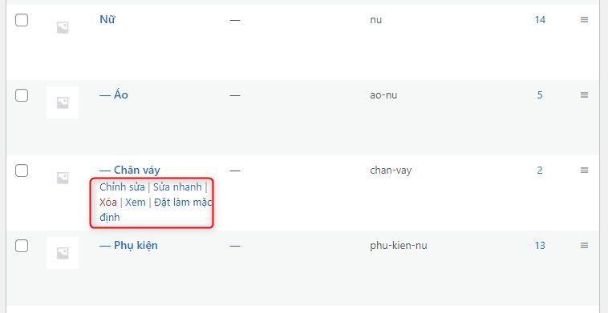Check the box beside Phụ kiện
608x313 pixels.
(22, 245)
